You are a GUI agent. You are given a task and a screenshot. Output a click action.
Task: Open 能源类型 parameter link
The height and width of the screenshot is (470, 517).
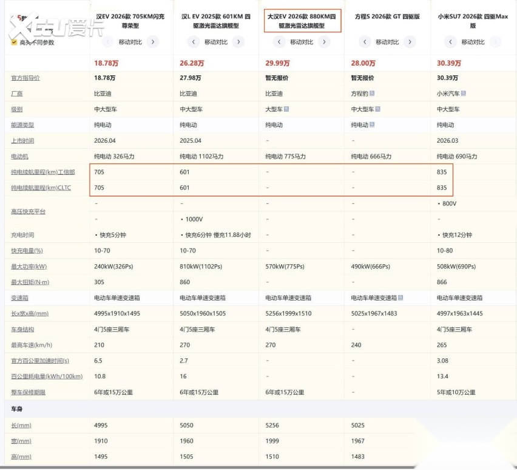tap(22, 124)
